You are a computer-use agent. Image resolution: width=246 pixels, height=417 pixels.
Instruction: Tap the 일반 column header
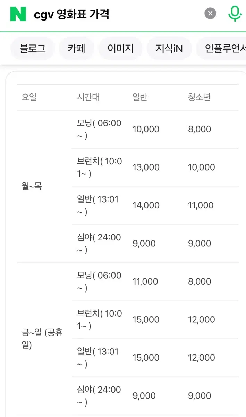click(140, 97)
